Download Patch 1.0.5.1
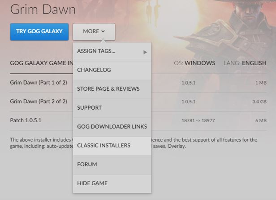Screen dimensions: 276x200 point(26,120)
